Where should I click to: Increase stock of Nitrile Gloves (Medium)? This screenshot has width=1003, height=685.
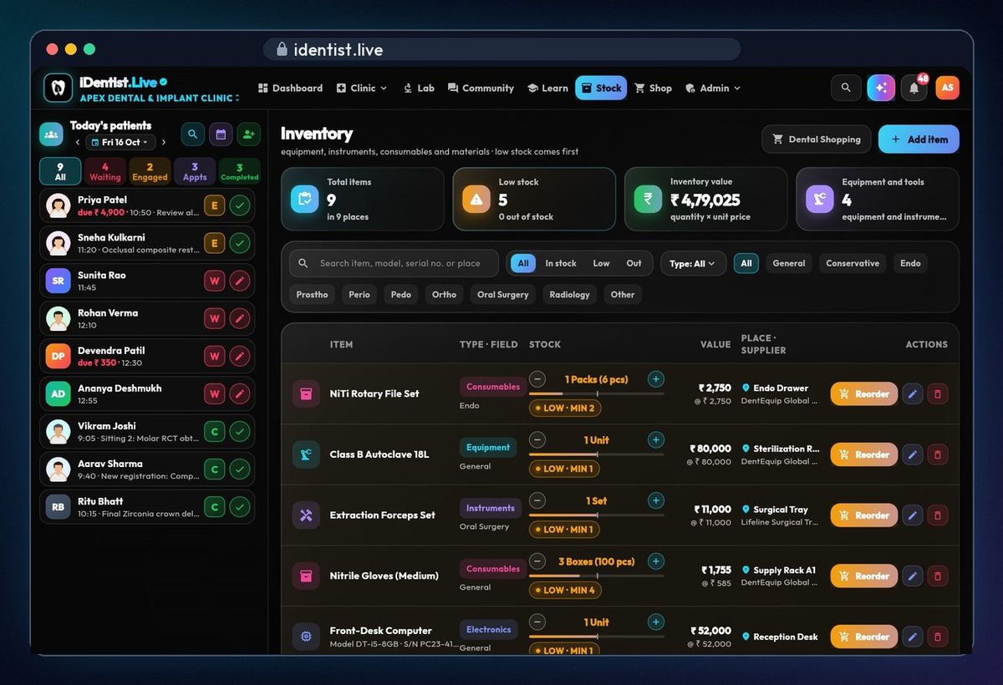point(656,561)
